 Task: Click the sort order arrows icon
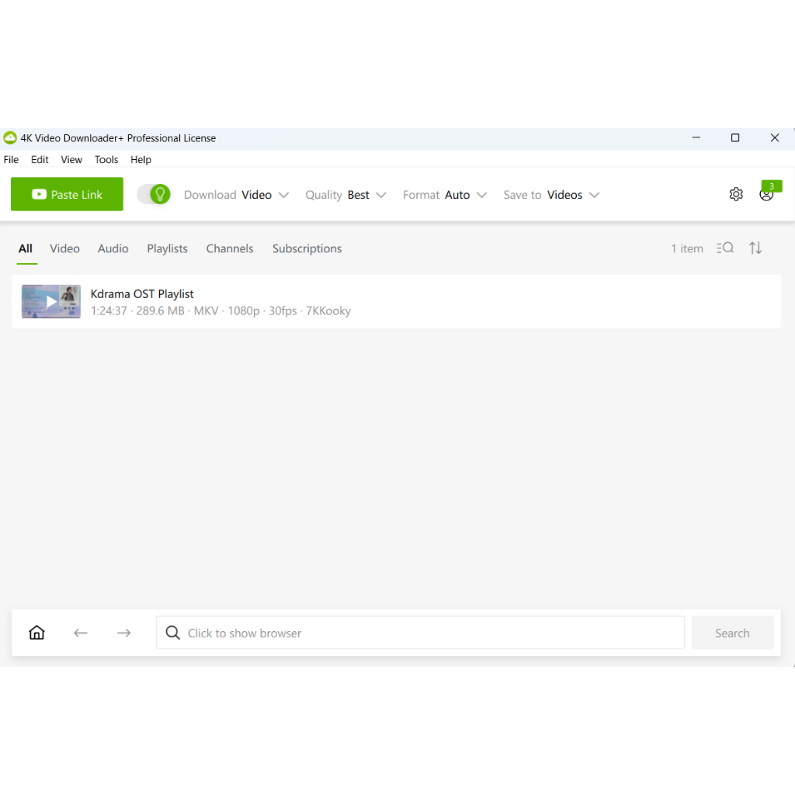coord(755,248)
